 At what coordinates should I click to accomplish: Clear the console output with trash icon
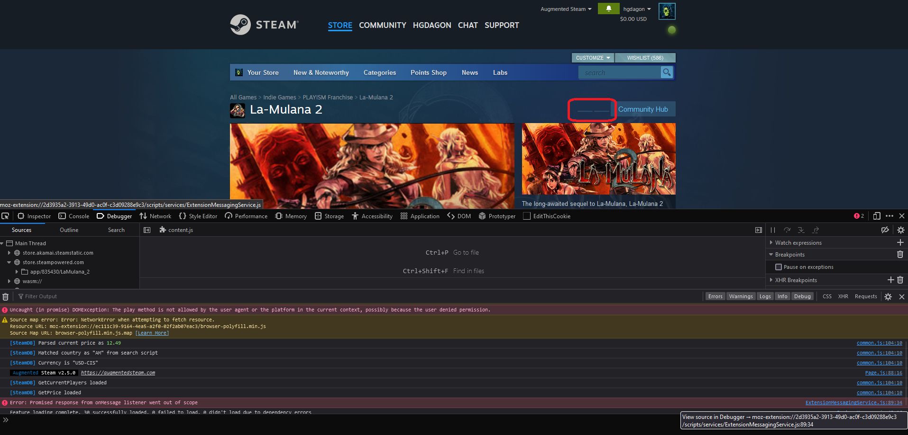pos(5,296)
